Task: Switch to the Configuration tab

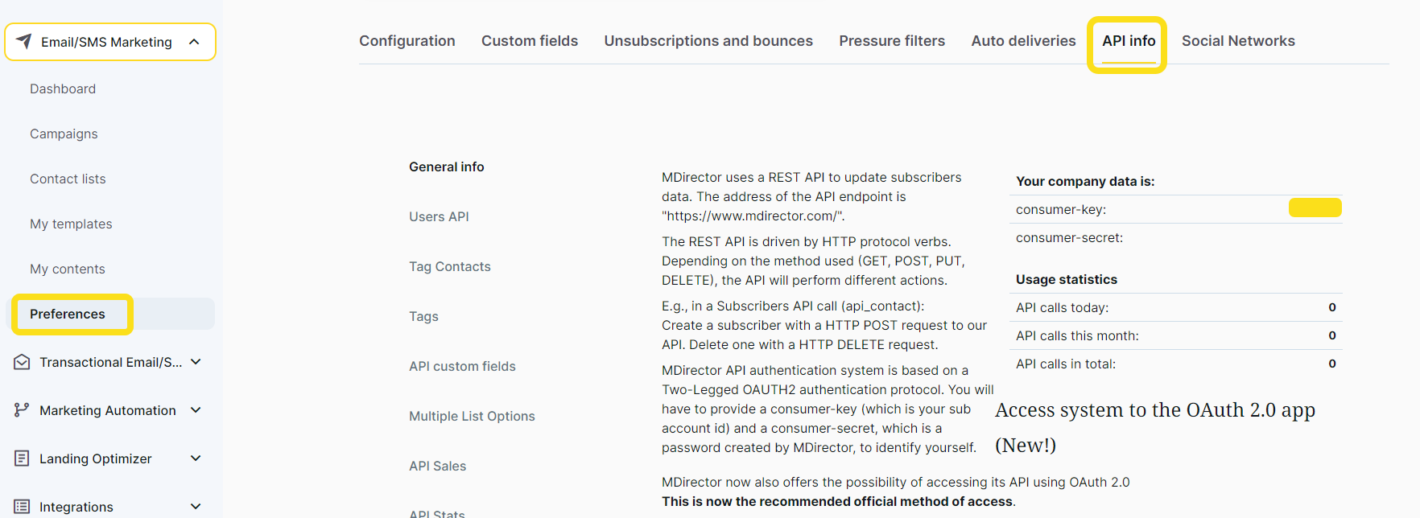Action: coord(407,41)
